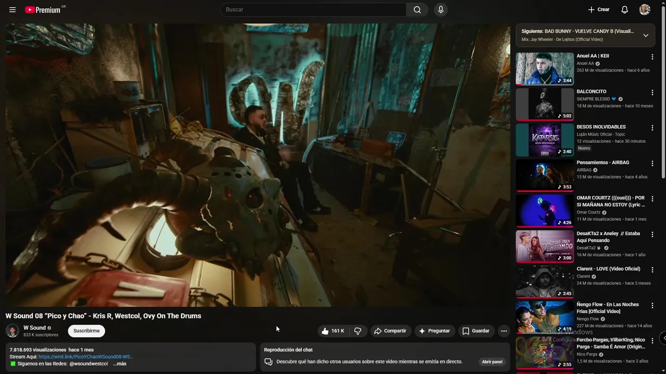Click the 833 K suscriptores text
The height and width of the screenshot is (374, 666).
point(41,335)
